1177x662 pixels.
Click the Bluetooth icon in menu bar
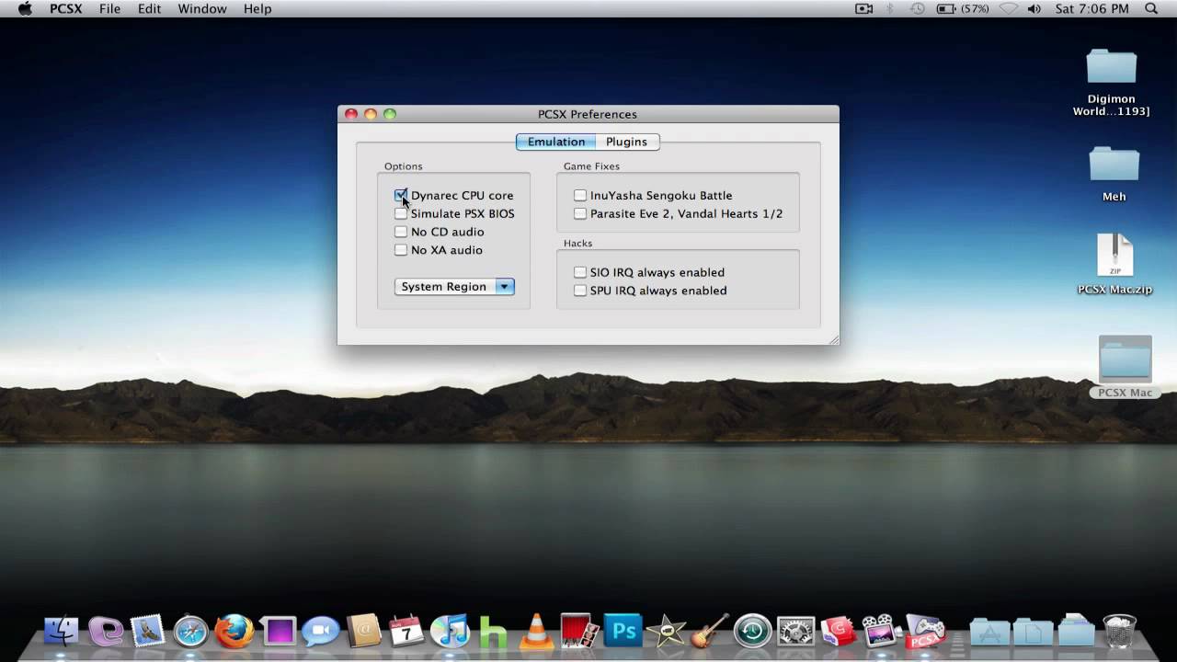point(890,8)
